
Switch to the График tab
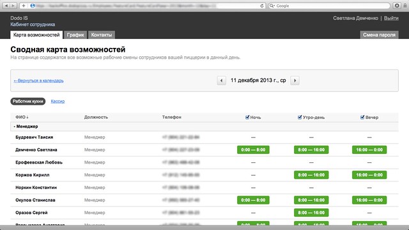pyautogui.click(x=75, y=35)
